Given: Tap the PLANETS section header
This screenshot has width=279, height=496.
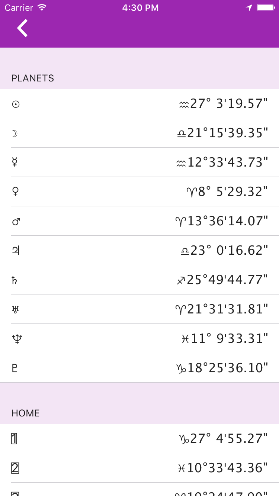Looking at the screenshot, I should point(32,78).
